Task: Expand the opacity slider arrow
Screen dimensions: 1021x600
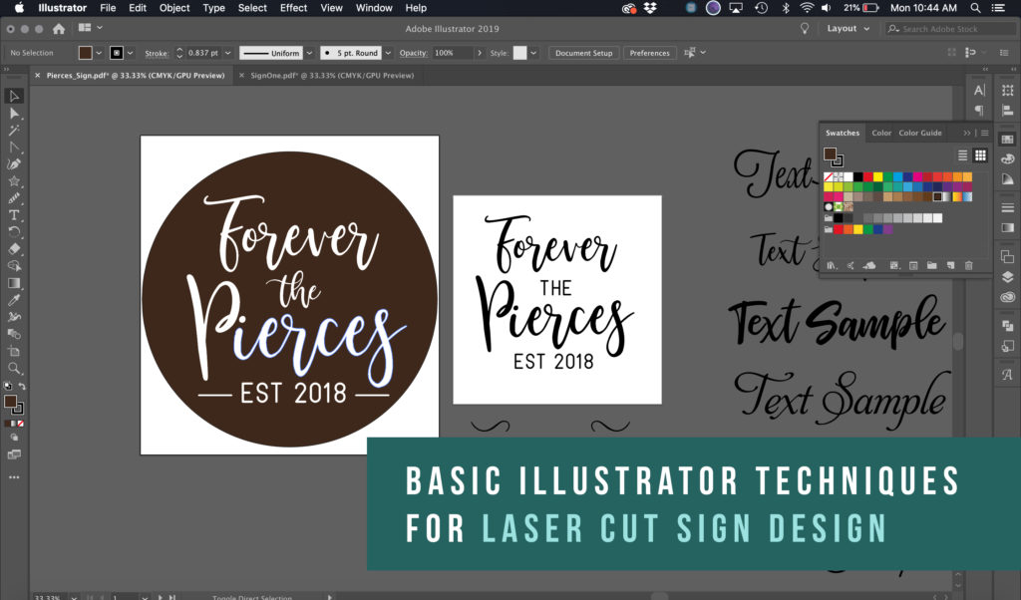Action: (480, 54)
